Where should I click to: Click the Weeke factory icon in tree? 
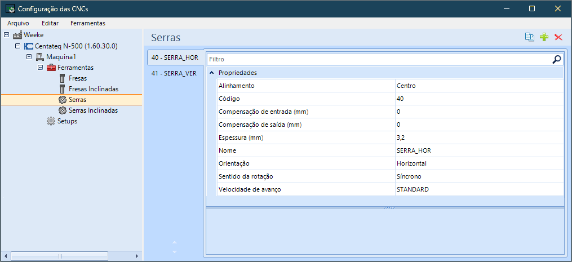tap(17, 35)
